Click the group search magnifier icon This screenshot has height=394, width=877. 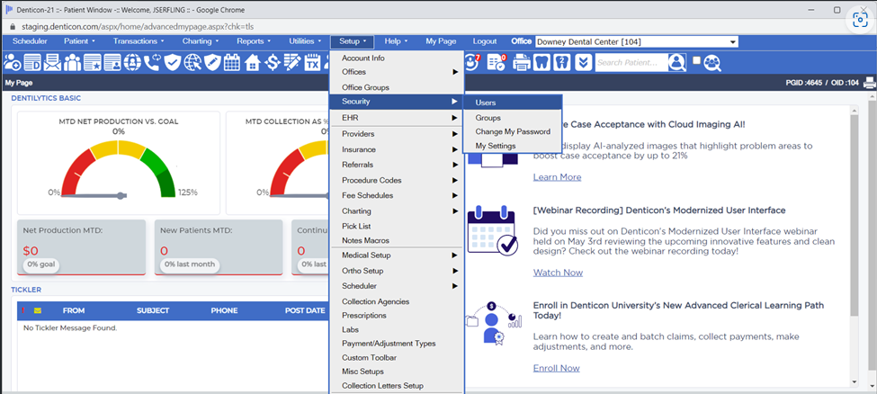tap(712, 63)
